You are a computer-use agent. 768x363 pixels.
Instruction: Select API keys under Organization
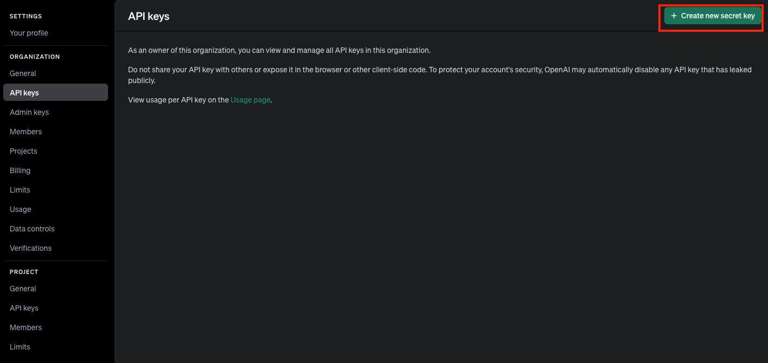(24, 93)
